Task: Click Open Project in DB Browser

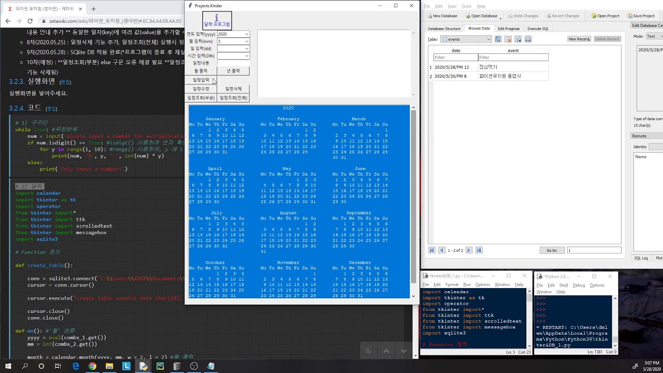Action: point(605,16)
